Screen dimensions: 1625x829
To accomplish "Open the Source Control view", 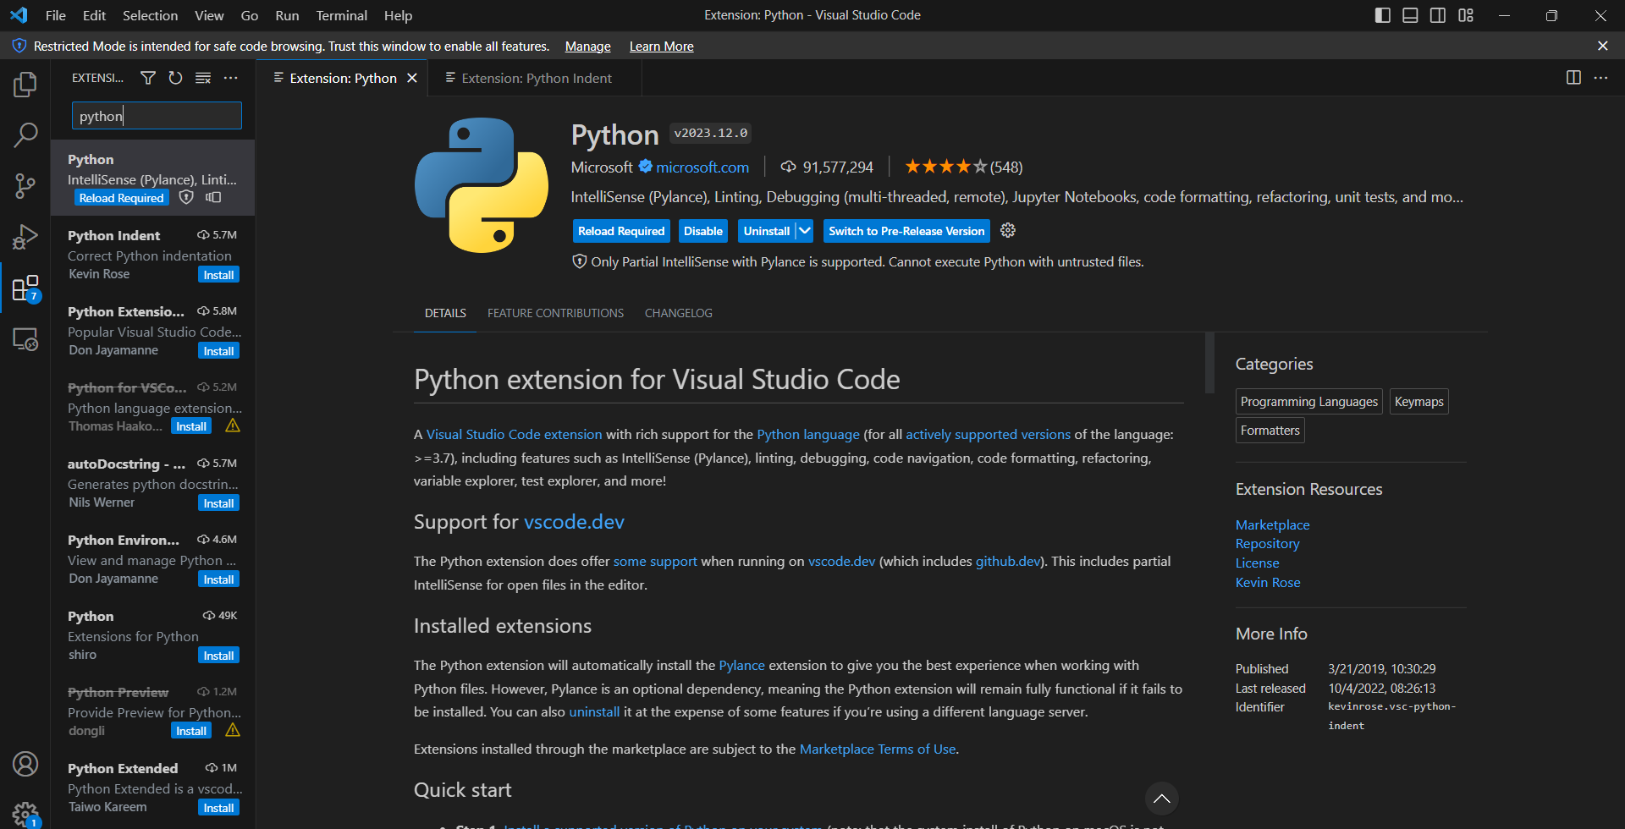I will pyautogui.click(x=25, y=186).
